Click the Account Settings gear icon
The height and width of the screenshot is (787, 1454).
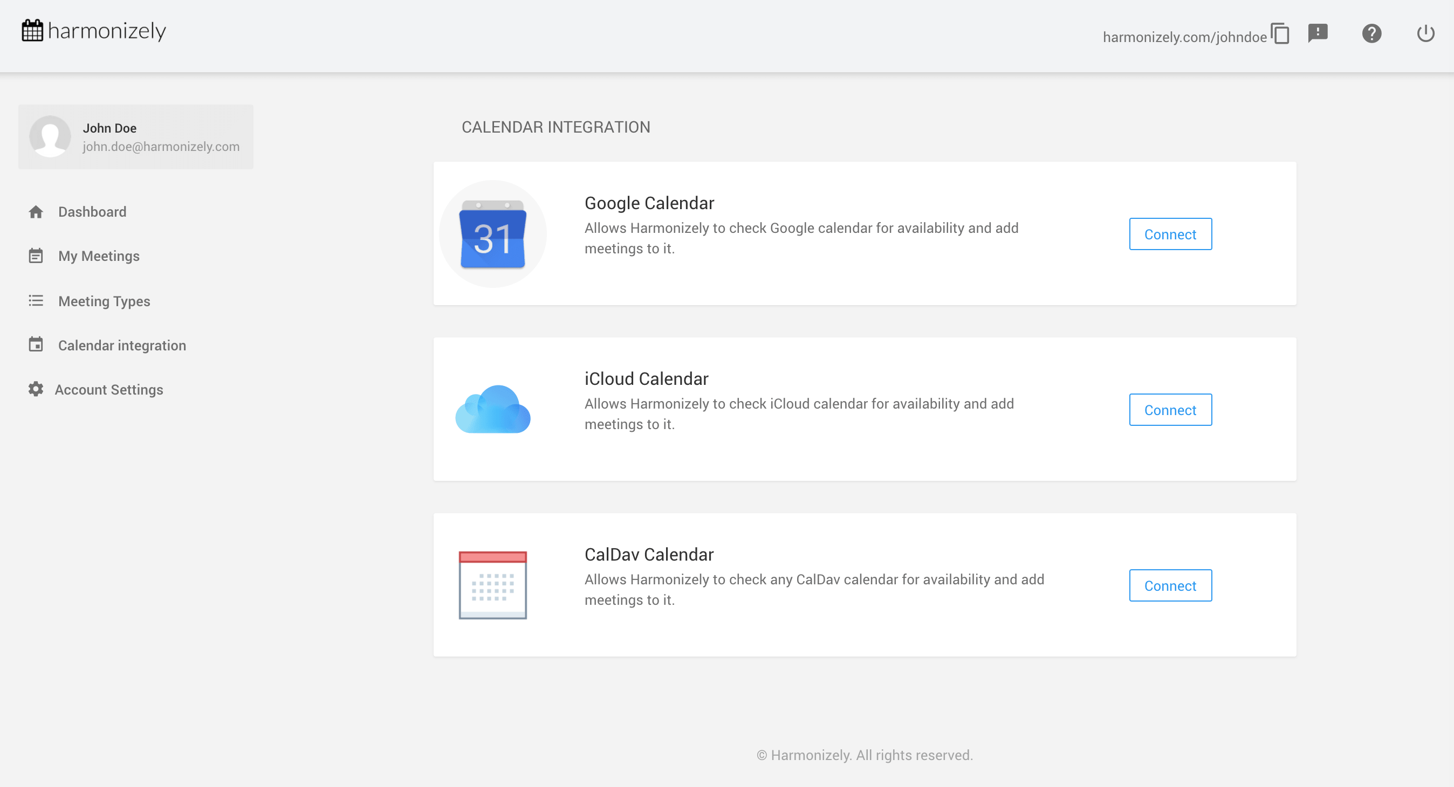(36, 389)
